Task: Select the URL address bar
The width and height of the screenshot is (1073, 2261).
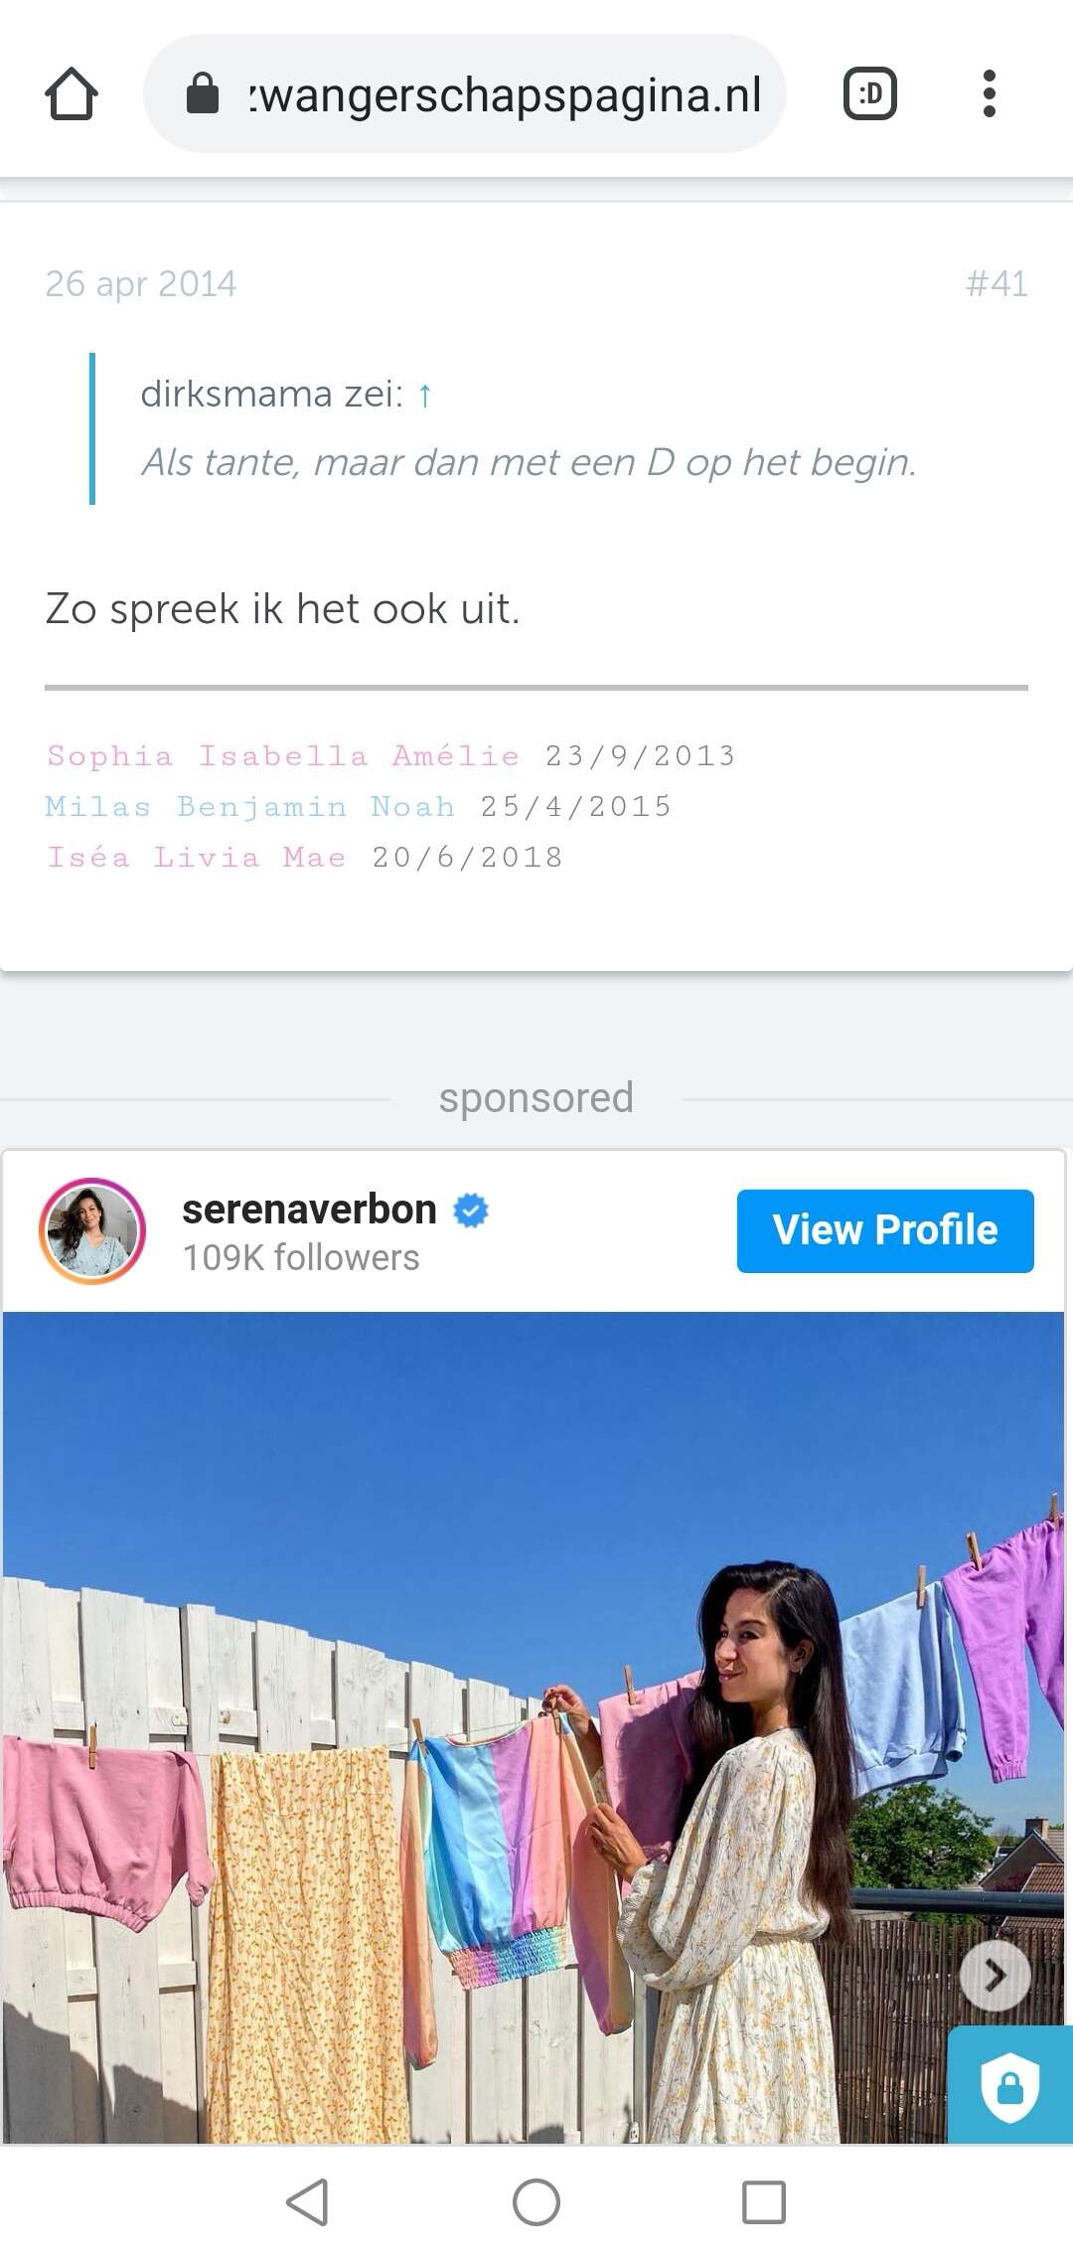Action: click(x=465, y=94)
